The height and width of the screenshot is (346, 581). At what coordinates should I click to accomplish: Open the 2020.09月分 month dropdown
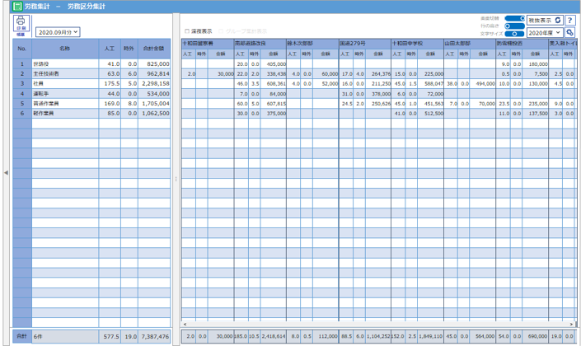coord(58,32)
